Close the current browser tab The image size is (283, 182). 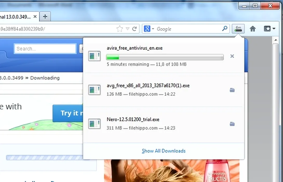coord(35,17)
